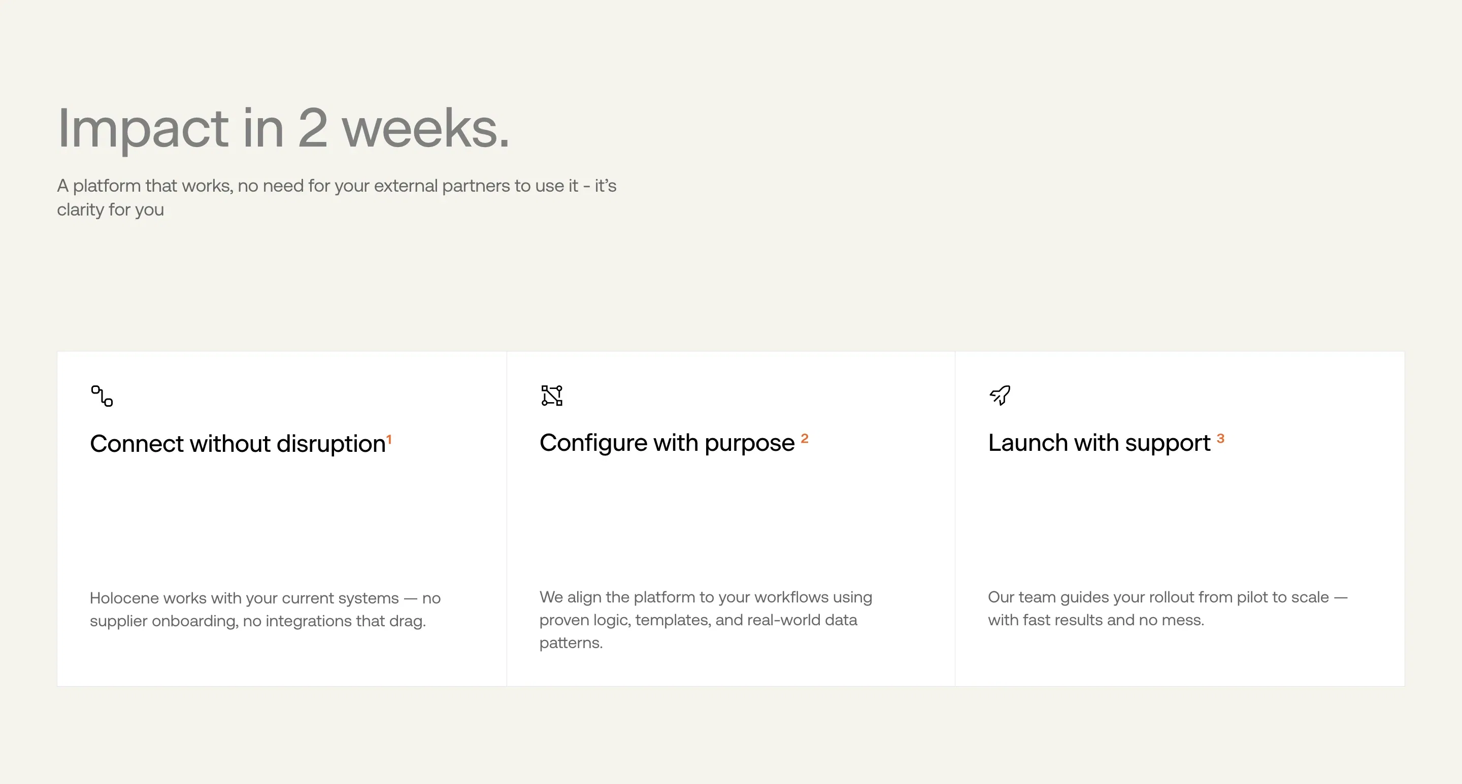Click the word "Impact" in headline
Viewport: 1462px width, 784px height.
143,129
